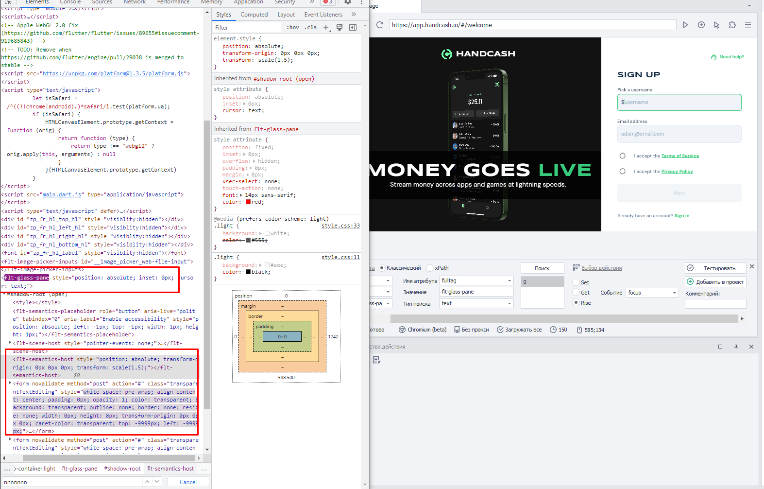This screenshot has width=764, height=489.
Task: Click the red color swatch
Action: [x=248, y=202]
